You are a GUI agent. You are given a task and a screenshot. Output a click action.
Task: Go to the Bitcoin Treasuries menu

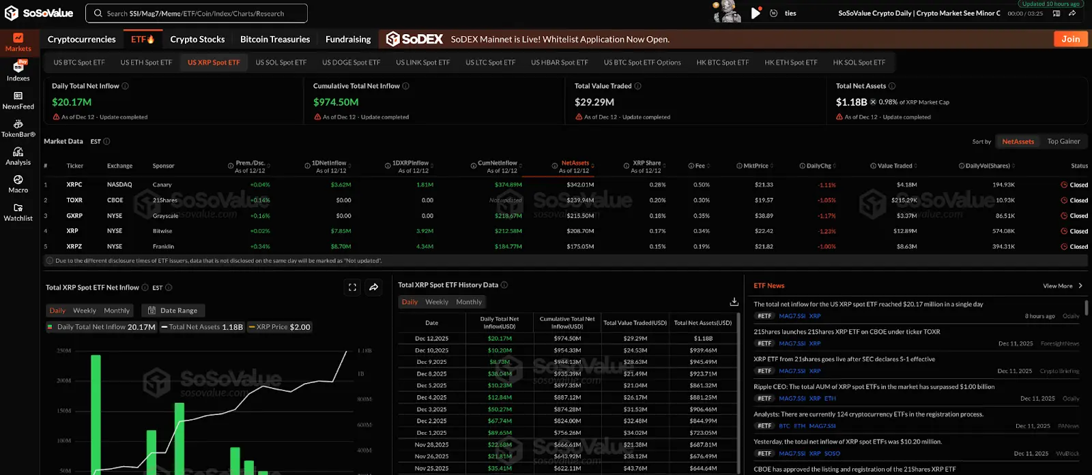tap(275, 39)
